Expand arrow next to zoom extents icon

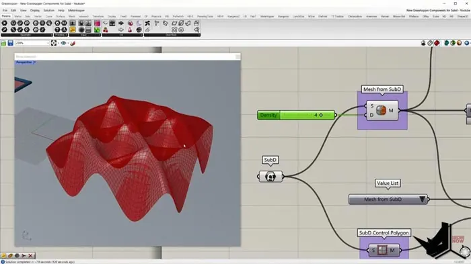(x=59, y=43)
